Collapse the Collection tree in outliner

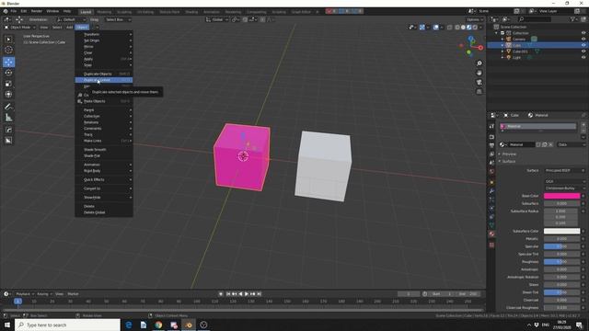click(x=497, y=33)
